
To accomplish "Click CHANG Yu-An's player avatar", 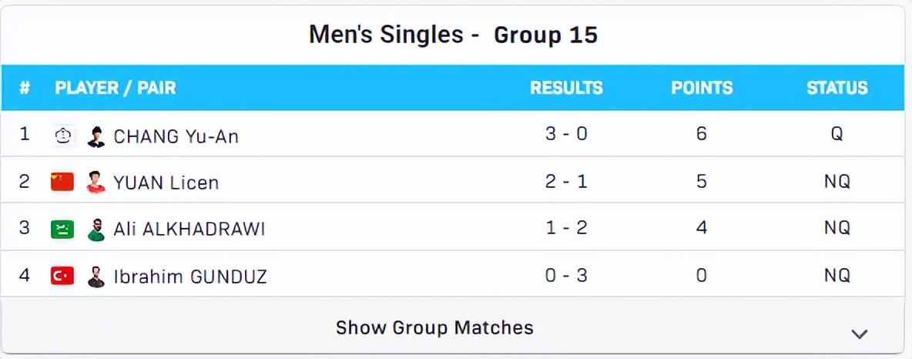I will (x=96, y=136).
